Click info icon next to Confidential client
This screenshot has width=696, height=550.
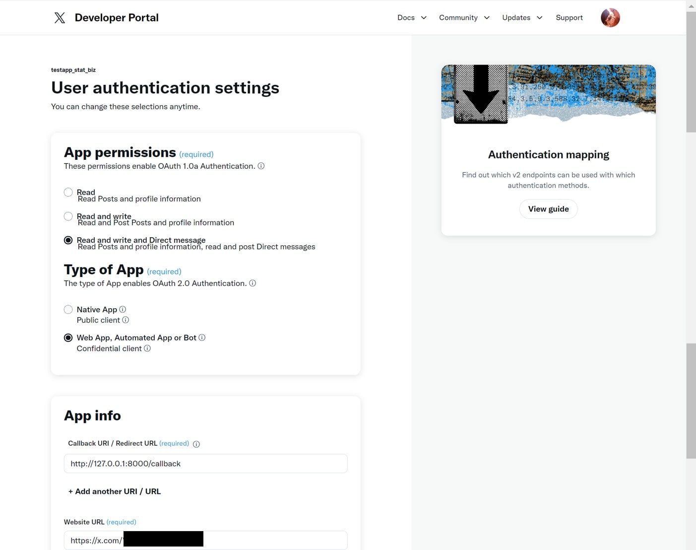tap(147, 348)
